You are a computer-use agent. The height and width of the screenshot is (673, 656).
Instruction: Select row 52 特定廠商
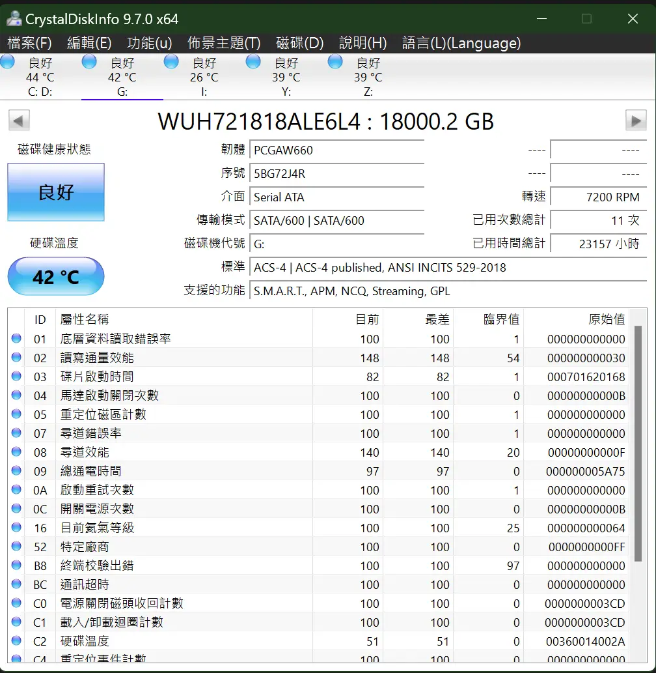(x=318, y=547)
